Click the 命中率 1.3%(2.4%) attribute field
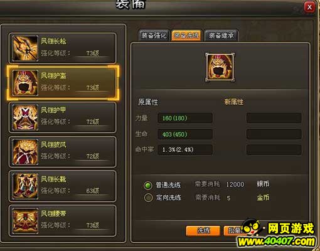This screenshot has height=251, width=320. point(185,150)
